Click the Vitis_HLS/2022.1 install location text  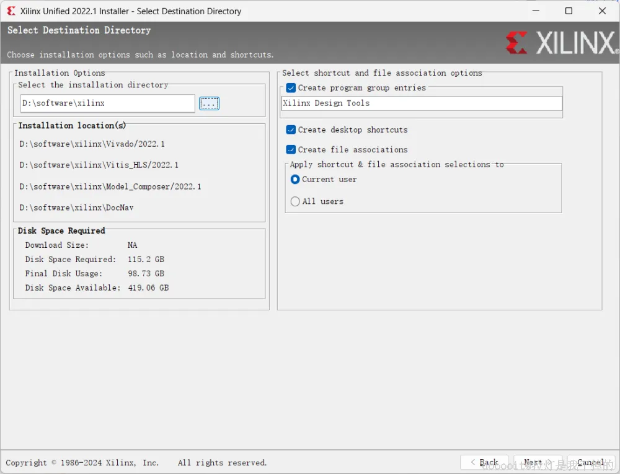(99, 165)
